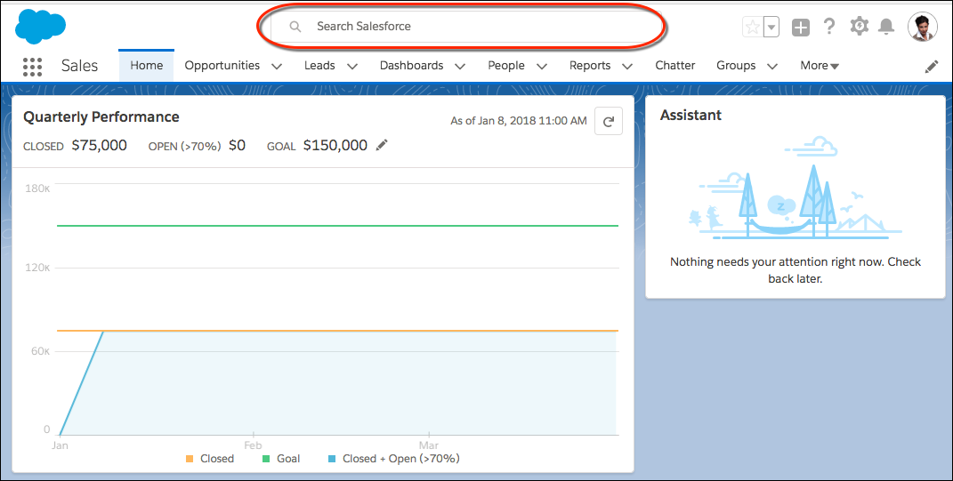This screenshot has width=953, height=481.
Task: Click the As of Jan 8, 2018 timestamp
Action: (519, 121)
